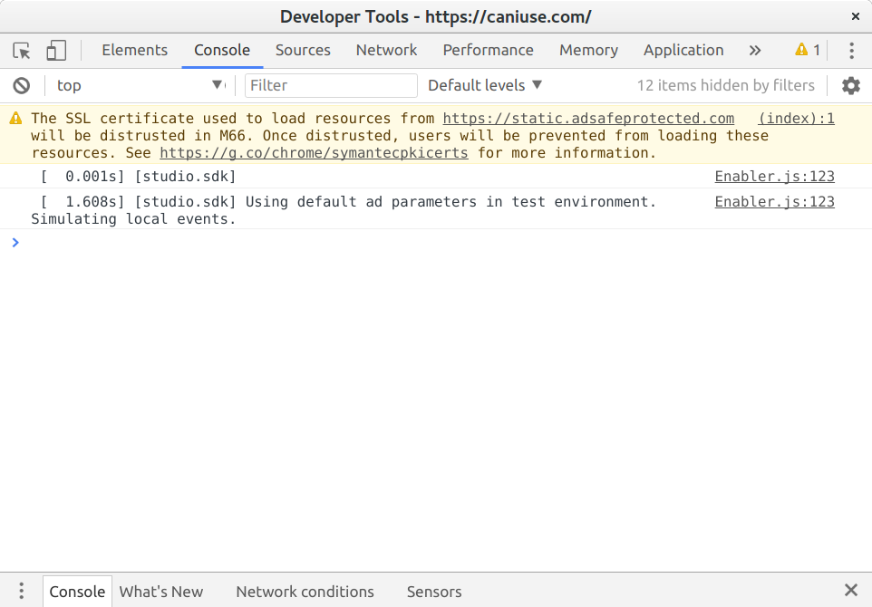Select the Network conditions drawer tab
This screenshot has height=607, width=872.
click(x=305, y=592)
